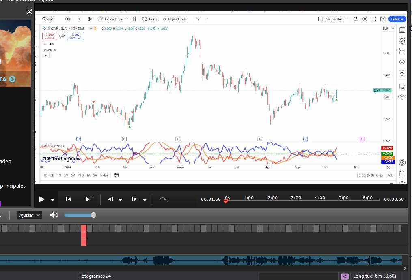Toggle the ADJ price adjustment
Viewport: 412px width, 280px height.
click(390, 175)
